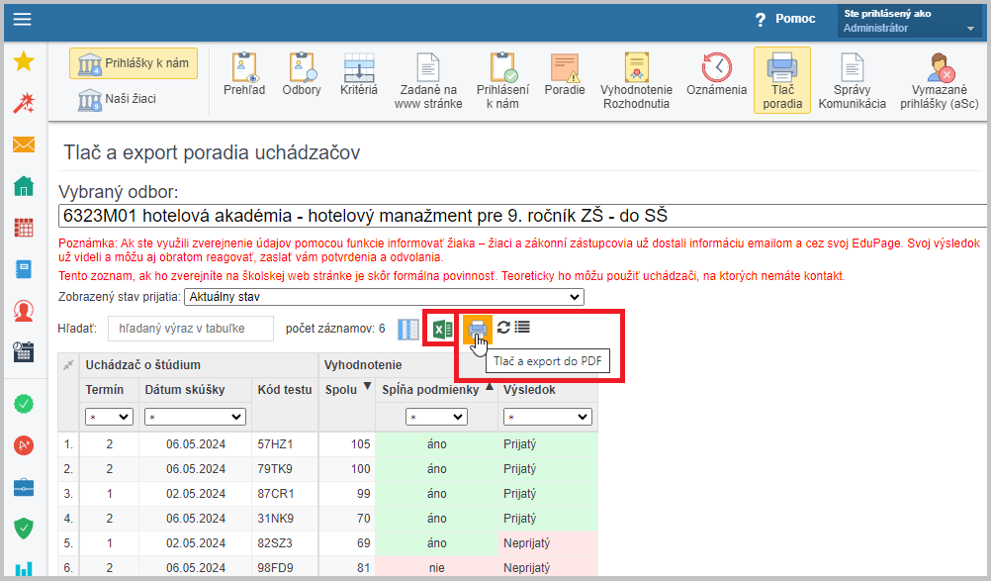
Task: Sort by the Spolu column arrow
Action: coord(368,388)
